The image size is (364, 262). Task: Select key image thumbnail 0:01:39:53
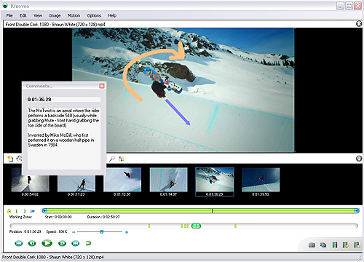pos(261,180)
